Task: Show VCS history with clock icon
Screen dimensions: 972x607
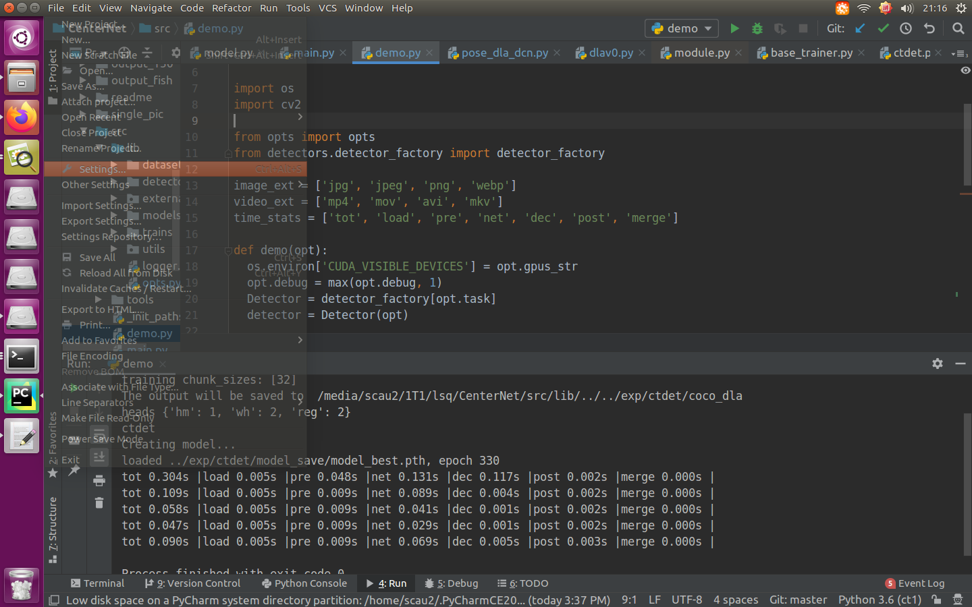Action: [905, 28]
